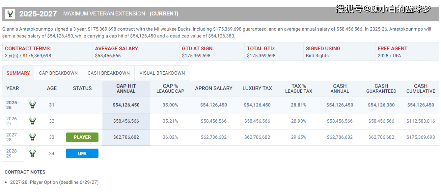Click the Bucks logo in the header banner
The image size is (441, 192).
tap(10, 14)
